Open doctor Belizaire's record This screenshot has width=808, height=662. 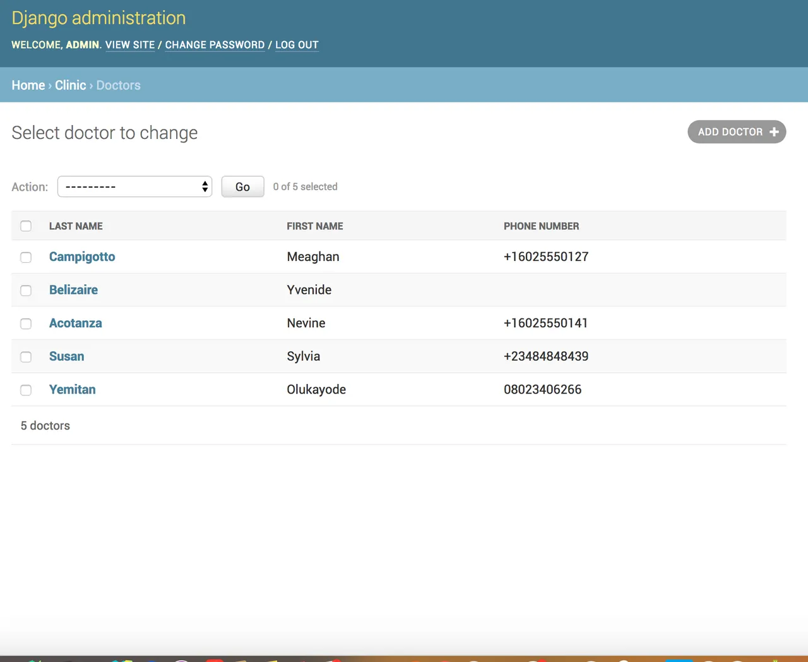point(73,290)
